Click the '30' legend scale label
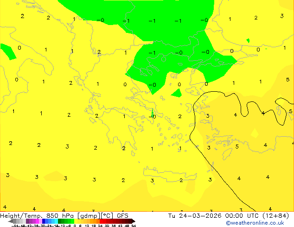The height and width of the screenshot is (227, 294). pos(107,226)
